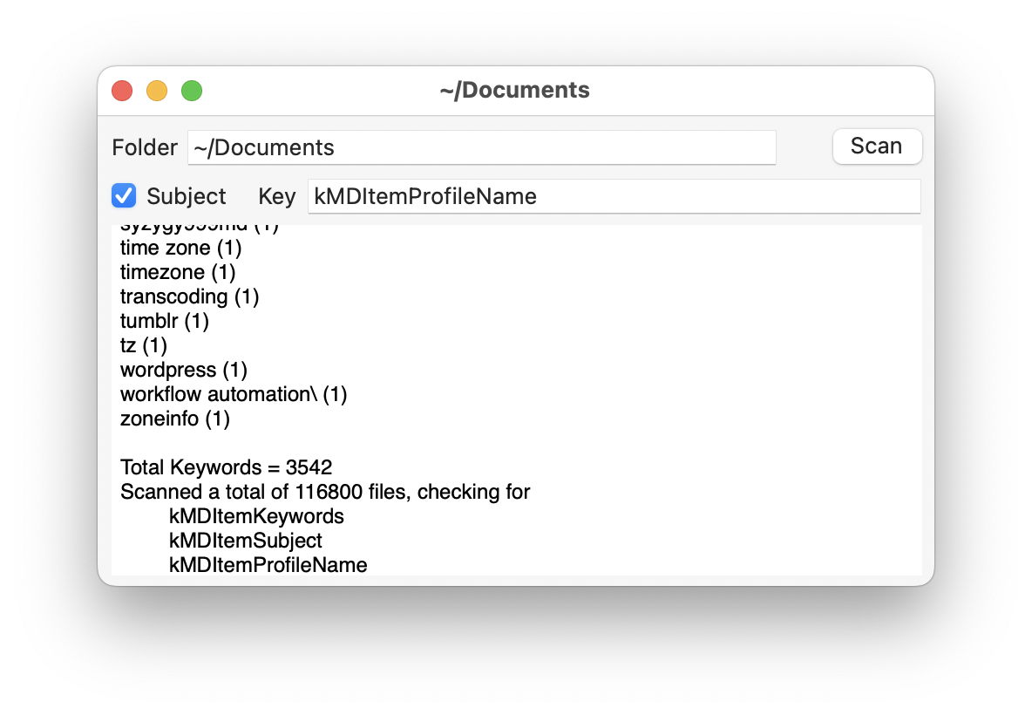The width and height of the screenshot is (1032, 715).
Task: Click the kMDItemSubject entry in results
Action: tap(246, 540)
